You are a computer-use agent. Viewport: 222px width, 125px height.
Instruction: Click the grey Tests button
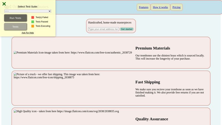click(16, 27)
